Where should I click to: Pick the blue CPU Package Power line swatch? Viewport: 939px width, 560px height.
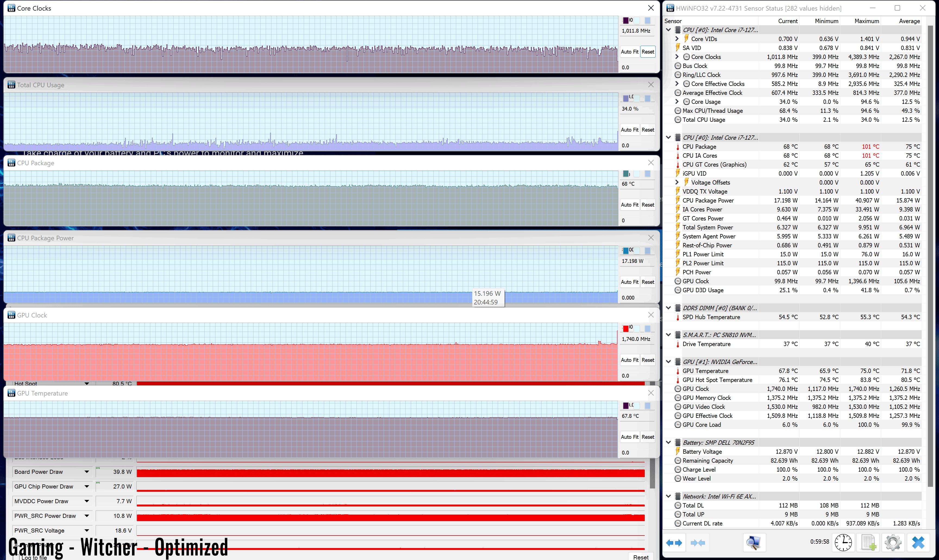[x=626, y=250]
